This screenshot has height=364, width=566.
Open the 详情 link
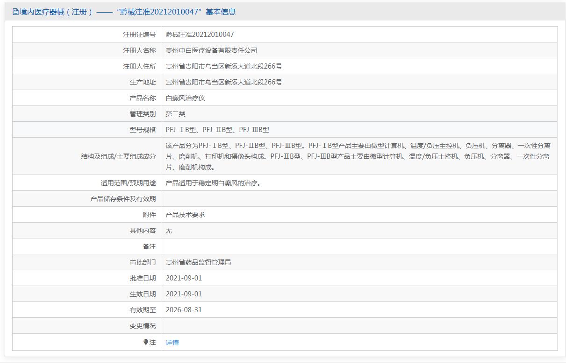172,343
